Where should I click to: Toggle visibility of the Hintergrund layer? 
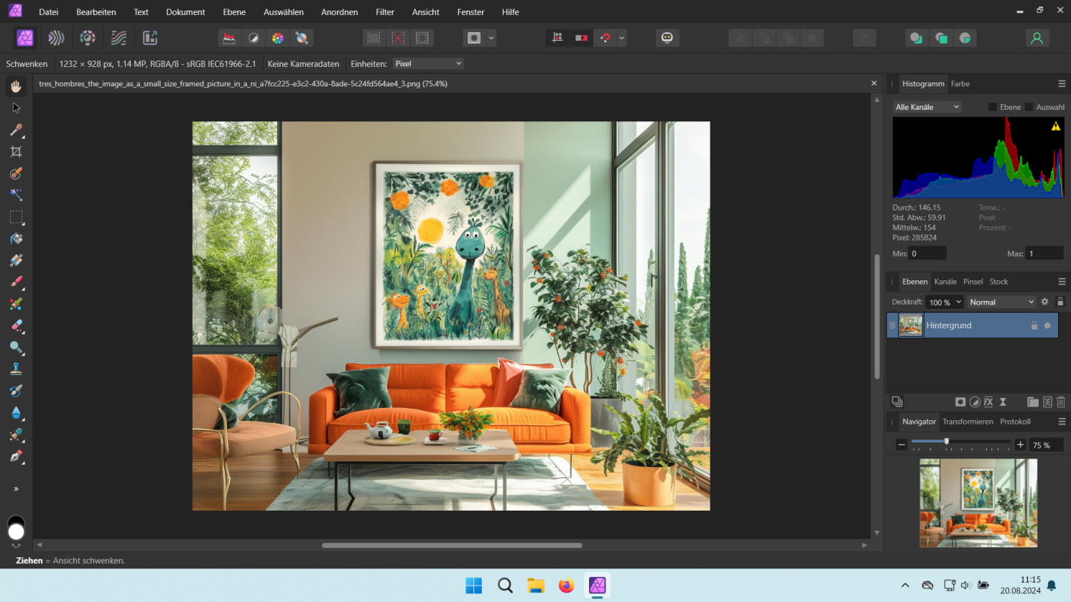pos(1047,326)
